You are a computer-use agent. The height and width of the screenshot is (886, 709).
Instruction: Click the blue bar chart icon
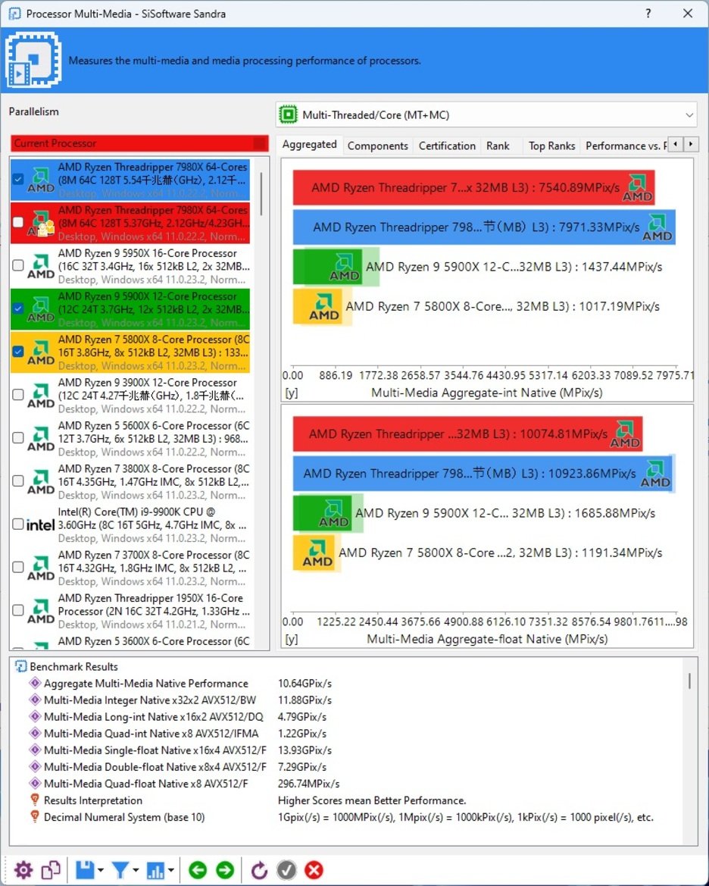pyautogui.click(x=155, y=869)
